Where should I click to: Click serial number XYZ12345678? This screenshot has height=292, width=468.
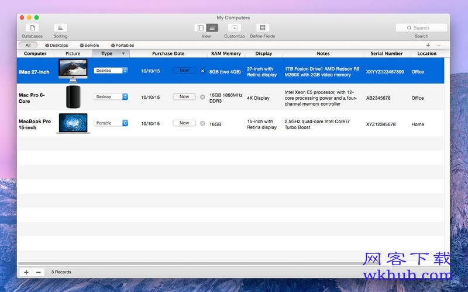tap(381, 124)
